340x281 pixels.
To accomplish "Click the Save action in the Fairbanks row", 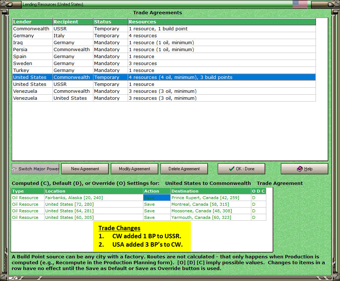I will 157,198.
